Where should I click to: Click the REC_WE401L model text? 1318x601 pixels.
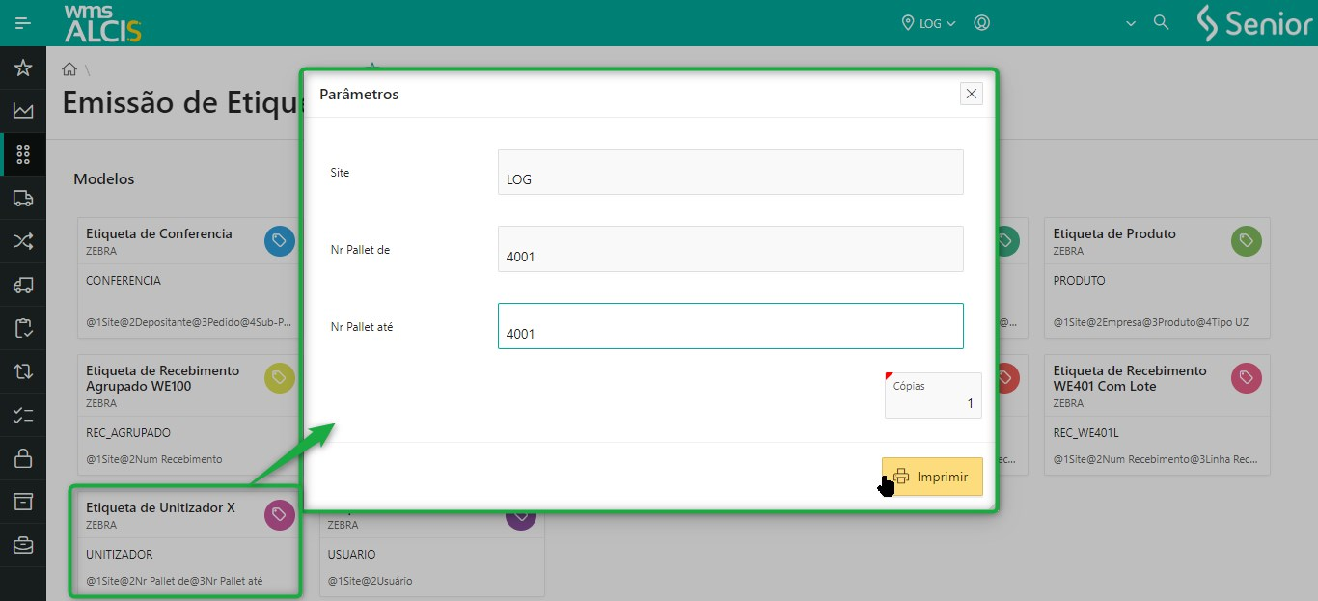point(1086,433)
